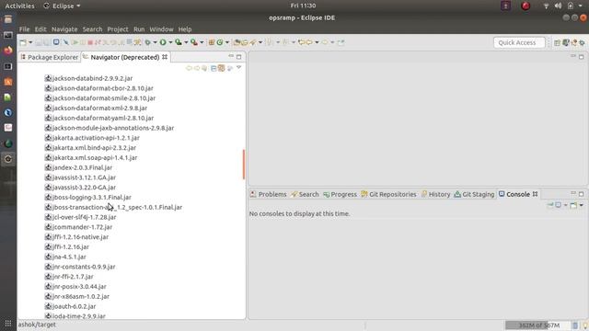Open the Display Selected Console dropdown
Screen dimensions: 589x331
coord(565,205)
